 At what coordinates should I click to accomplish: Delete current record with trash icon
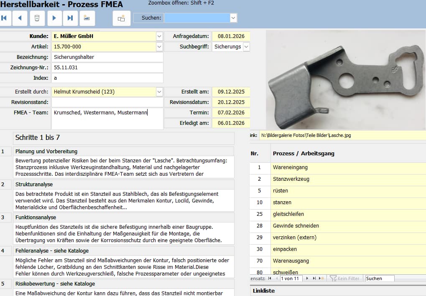tap(37, 18)
